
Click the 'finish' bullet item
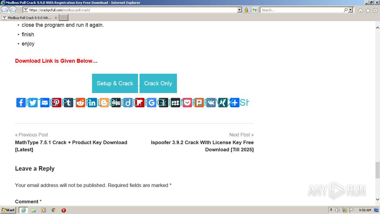click(28, 34)
